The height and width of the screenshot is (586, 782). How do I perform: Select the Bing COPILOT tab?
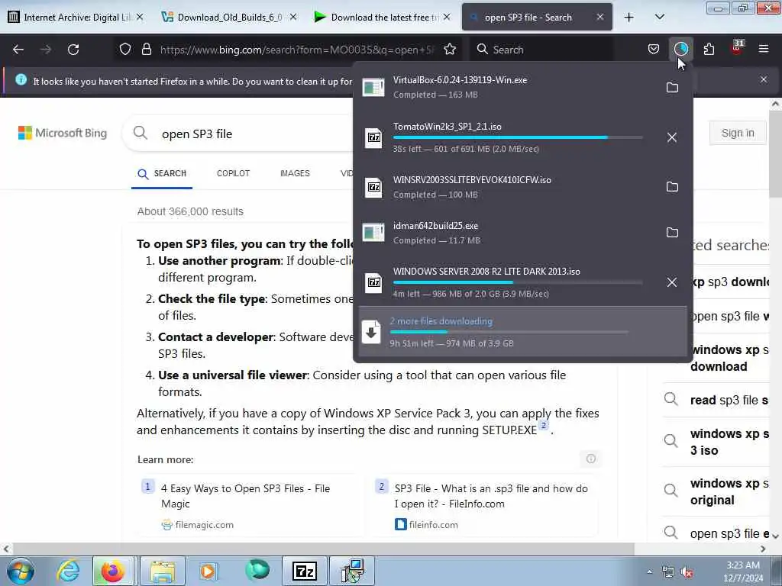click(x=233, y=173)
